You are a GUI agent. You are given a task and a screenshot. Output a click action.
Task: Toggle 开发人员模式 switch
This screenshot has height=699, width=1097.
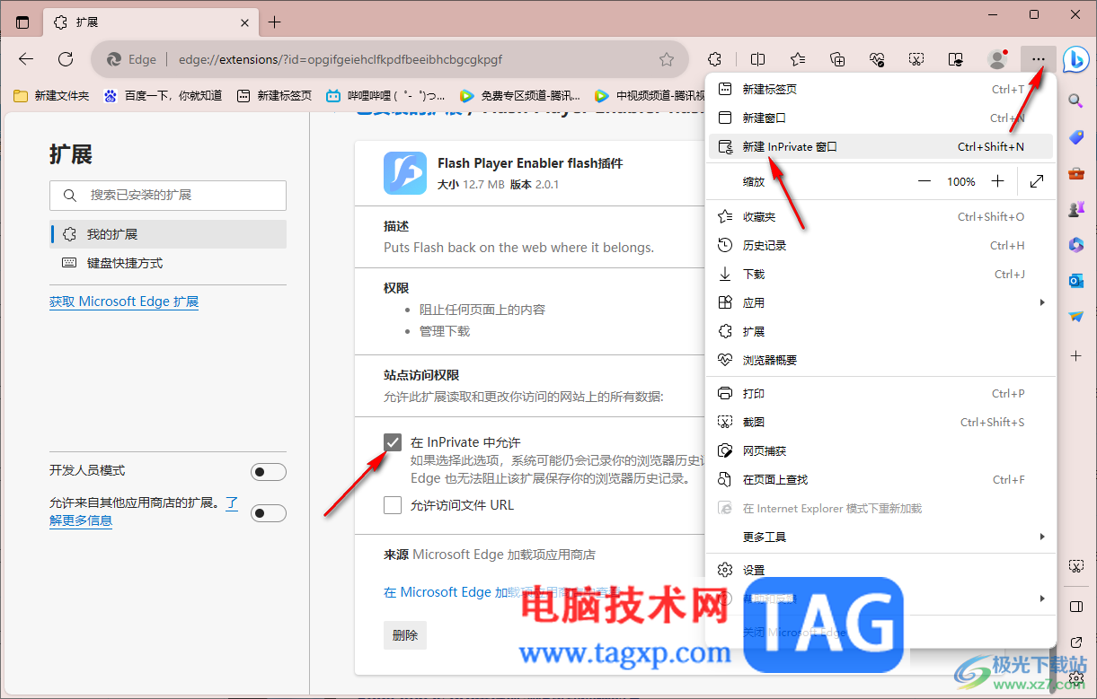coord(268,472)
